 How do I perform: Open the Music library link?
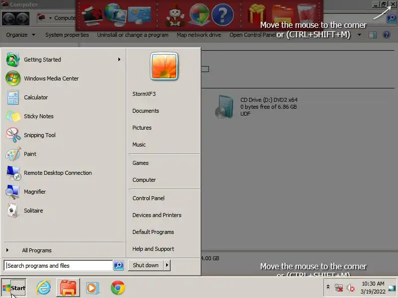tap(139, 145)
